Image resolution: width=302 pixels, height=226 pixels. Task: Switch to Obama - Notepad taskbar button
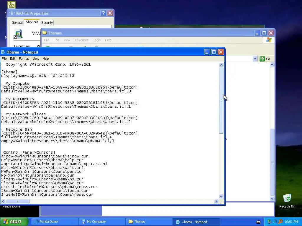pyautogui.click(x=196, y=222)
